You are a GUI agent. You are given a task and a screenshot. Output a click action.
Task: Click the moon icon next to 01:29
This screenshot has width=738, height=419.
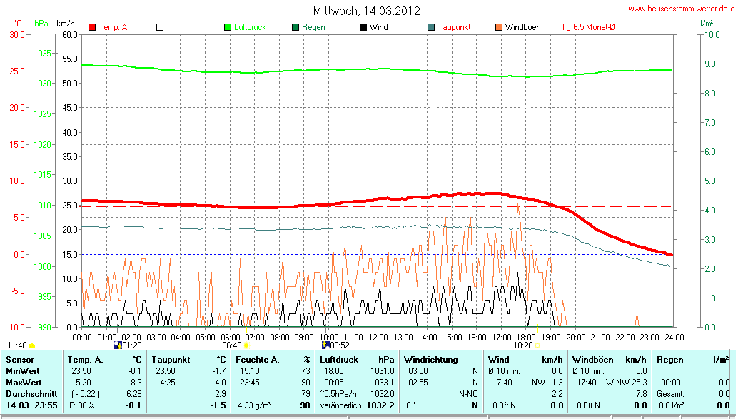[117, 345]
